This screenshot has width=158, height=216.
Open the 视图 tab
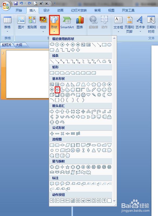[x=111, y=10]
